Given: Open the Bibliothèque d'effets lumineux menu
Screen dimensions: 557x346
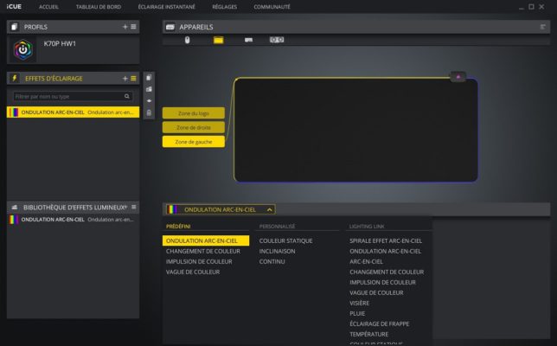Looking at the screenshot, I should [x=133, y=207].
